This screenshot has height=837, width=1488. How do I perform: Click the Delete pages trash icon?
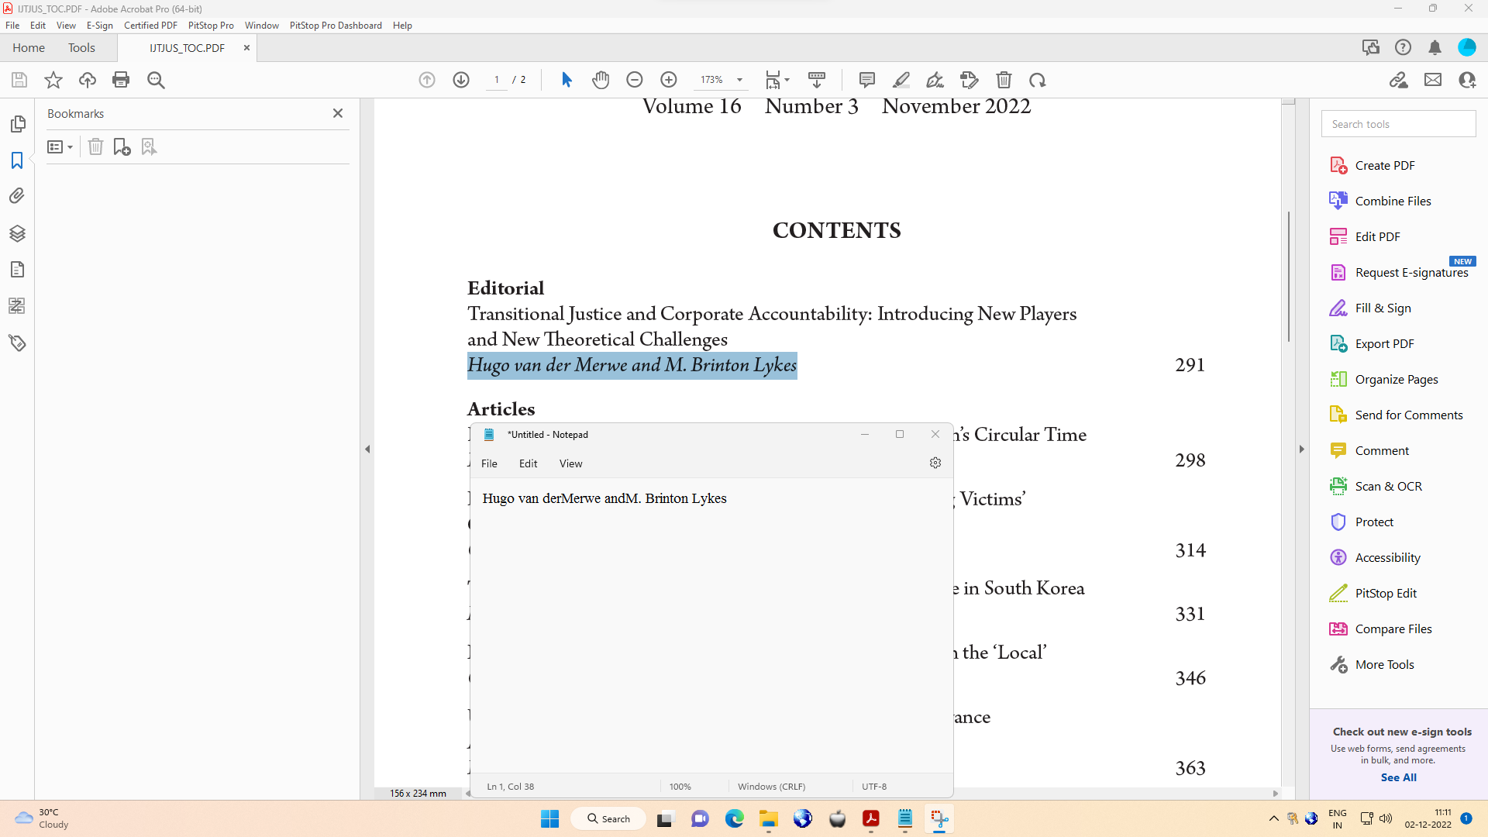click(1004, 80)
